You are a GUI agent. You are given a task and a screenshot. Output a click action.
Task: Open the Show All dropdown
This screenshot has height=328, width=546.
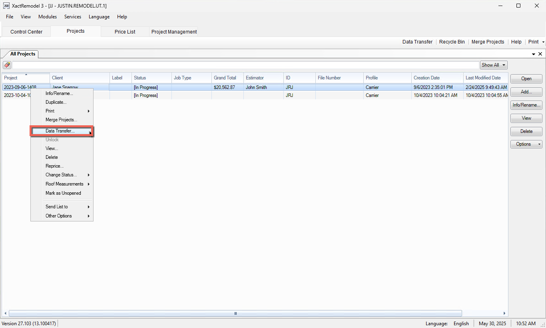[494, 65]
